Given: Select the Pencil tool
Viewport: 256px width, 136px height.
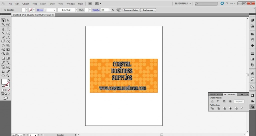Looking at the screenshot, I should point(8,37).
